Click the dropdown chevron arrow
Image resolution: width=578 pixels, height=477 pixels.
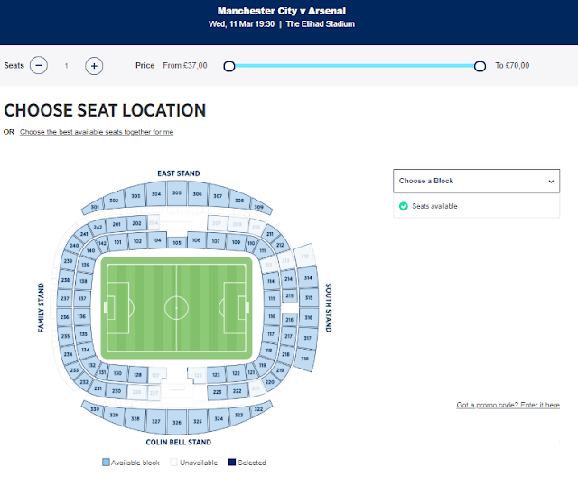551,181
